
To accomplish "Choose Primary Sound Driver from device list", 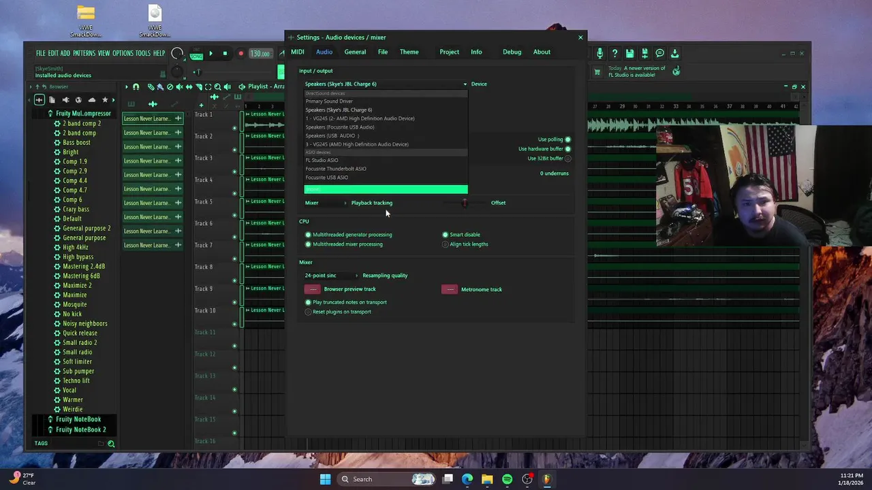I will tap(386, 101).
